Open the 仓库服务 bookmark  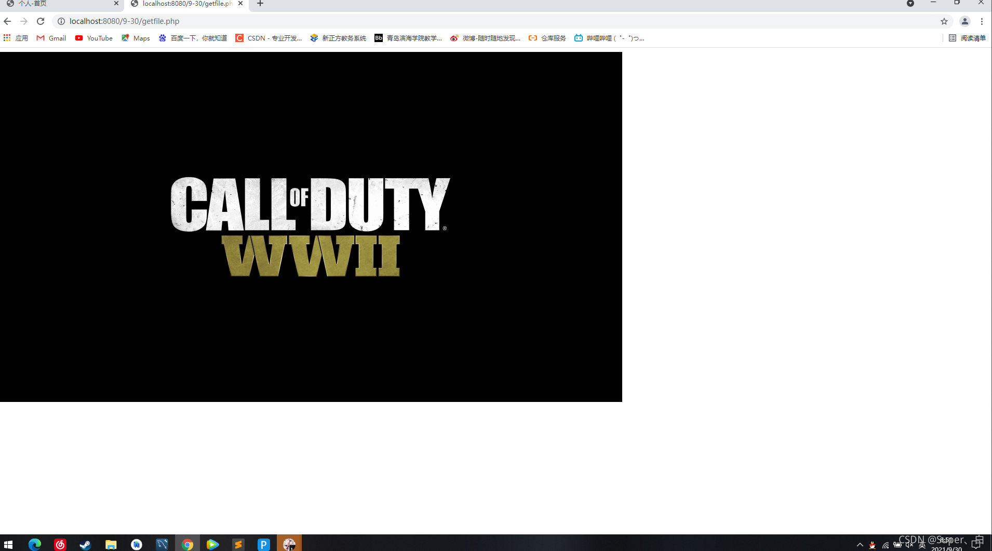[547, 38]
